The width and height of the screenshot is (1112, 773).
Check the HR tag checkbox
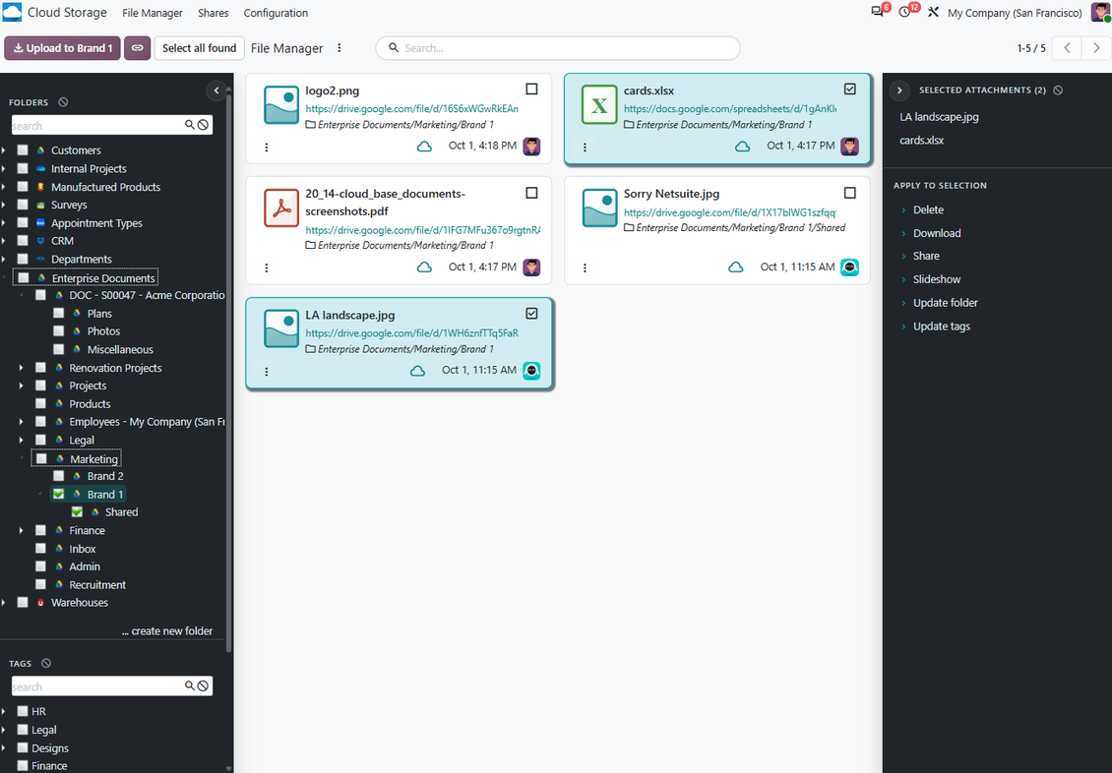coord(23,711)
